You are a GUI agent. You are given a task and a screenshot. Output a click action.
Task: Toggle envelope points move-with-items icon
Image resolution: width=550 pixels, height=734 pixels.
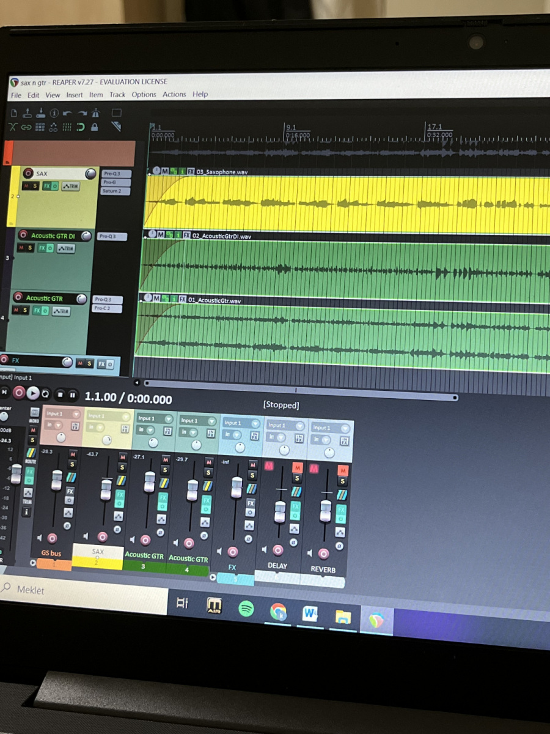pyautogui.click(x=54, y=127)
